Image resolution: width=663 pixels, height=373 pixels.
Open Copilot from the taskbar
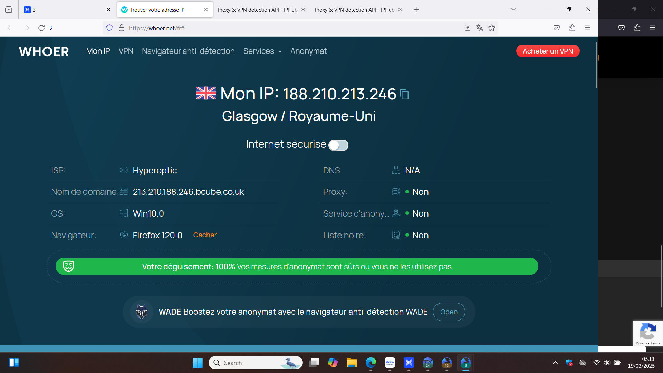click(x=333, y=363)
